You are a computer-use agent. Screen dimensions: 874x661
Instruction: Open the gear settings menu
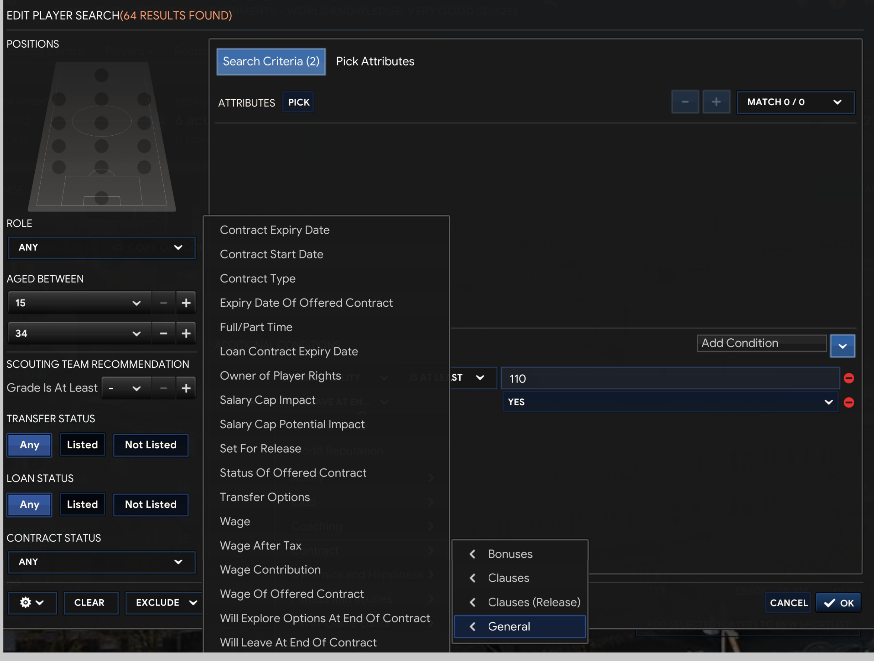32,602
